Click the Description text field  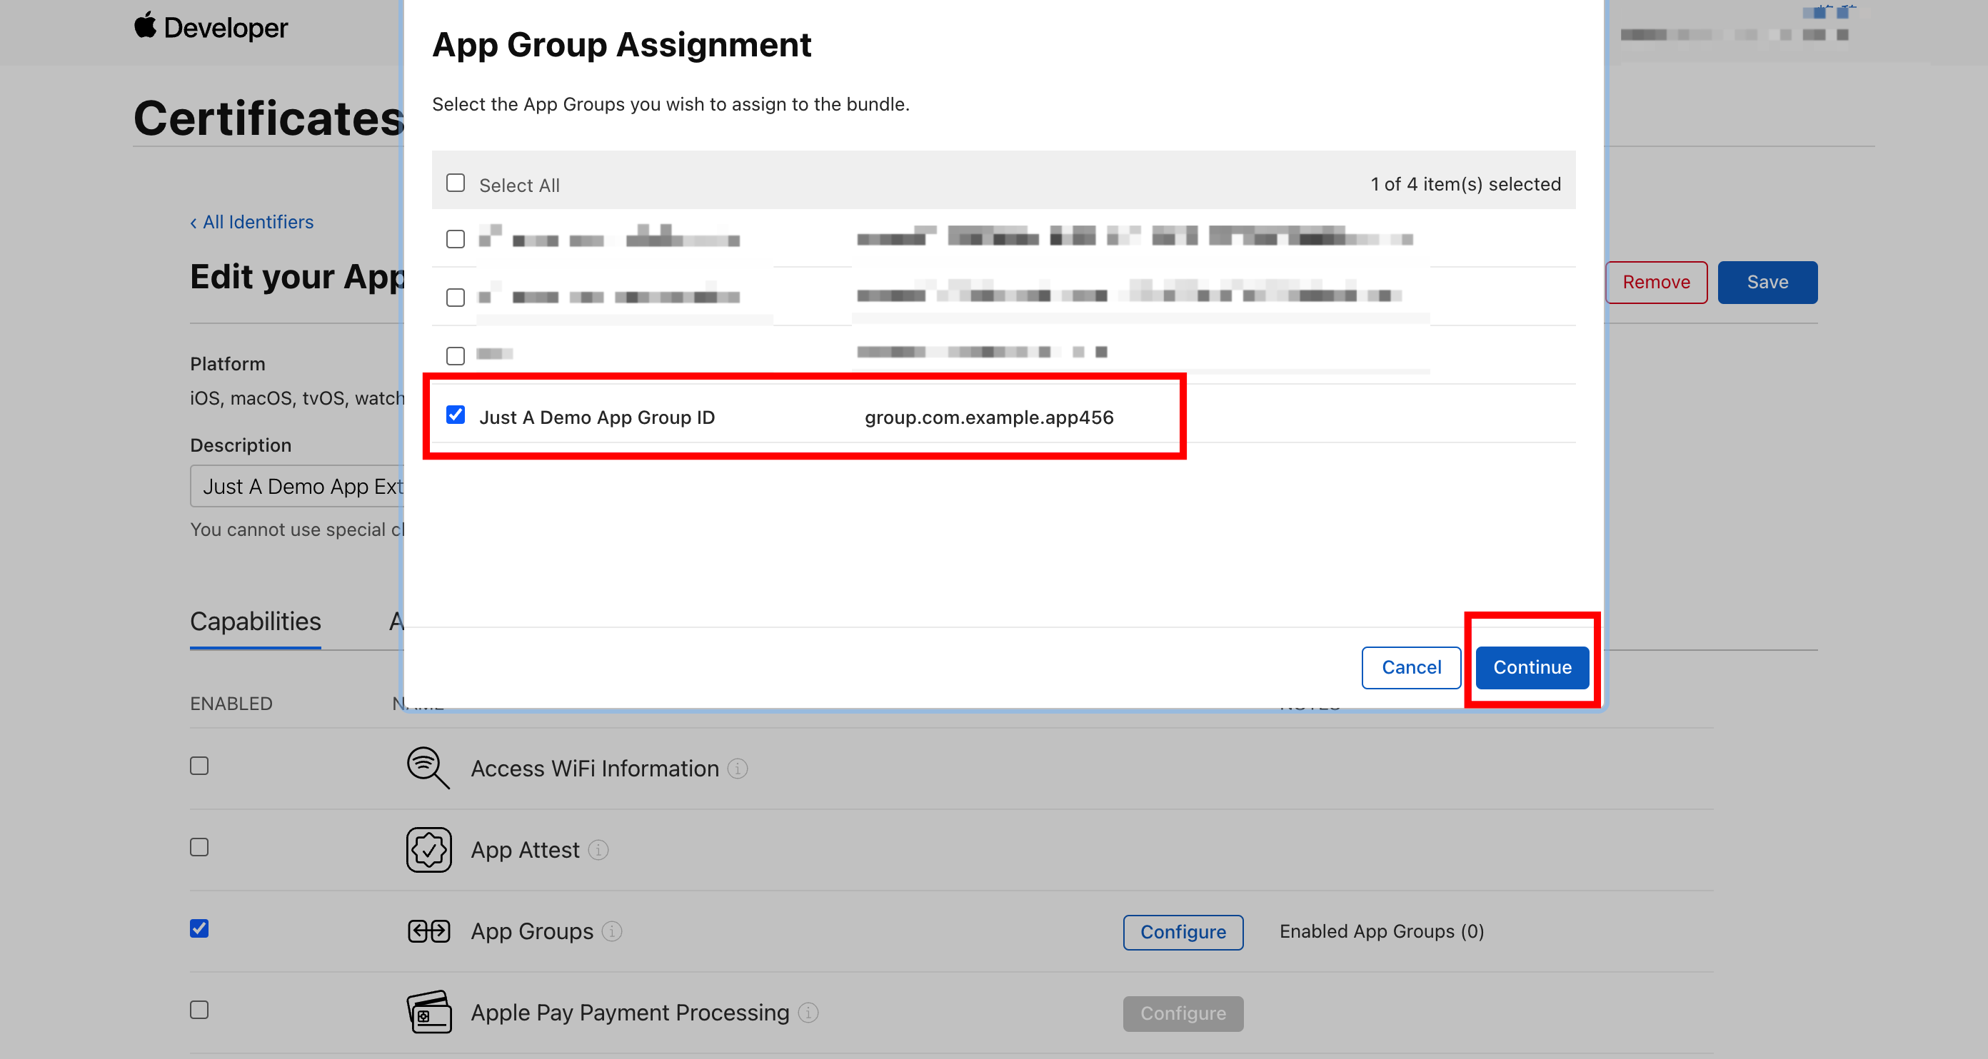tap(297, 487)
